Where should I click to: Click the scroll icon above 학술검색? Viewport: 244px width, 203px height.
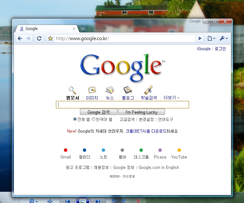pos(149,90)
